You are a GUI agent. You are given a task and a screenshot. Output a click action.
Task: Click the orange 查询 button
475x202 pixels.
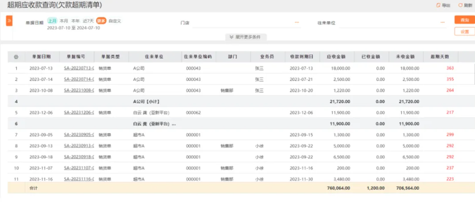pyautogui.click(x=464, y=20)
